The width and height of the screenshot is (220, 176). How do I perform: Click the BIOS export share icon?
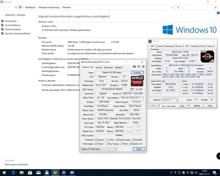(132, 89)
